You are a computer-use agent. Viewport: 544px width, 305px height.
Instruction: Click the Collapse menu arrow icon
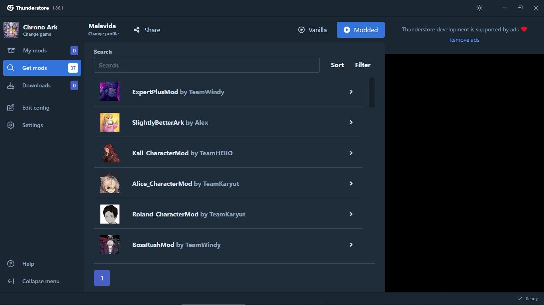pos(11,281)
